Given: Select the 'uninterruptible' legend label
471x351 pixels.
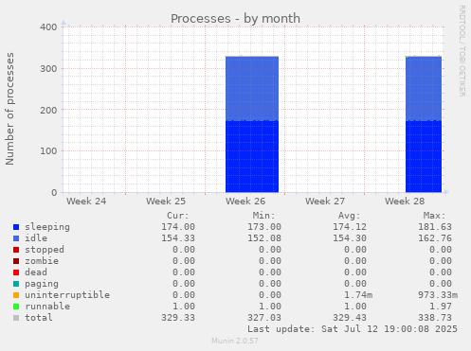Looking at the screenshot, I should [67, 295].
